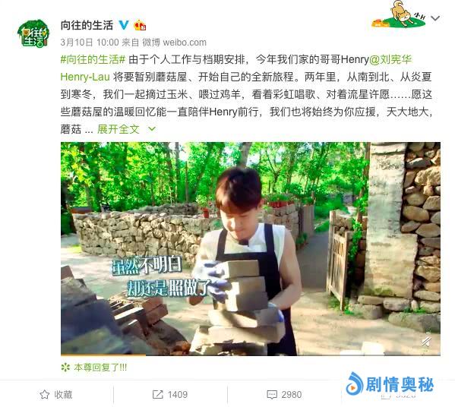Open the 向往的生活 profile avatar
This screenshot has width=455, height=407.
coord(33,33)
